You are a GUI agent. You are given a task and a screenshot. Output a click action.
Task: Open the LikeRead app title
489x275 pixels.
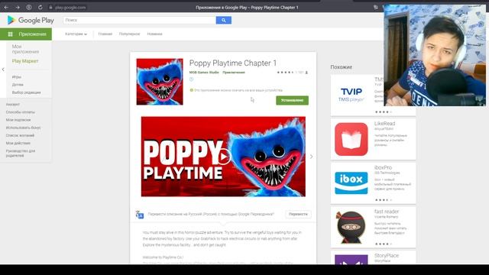pos(384,124)
